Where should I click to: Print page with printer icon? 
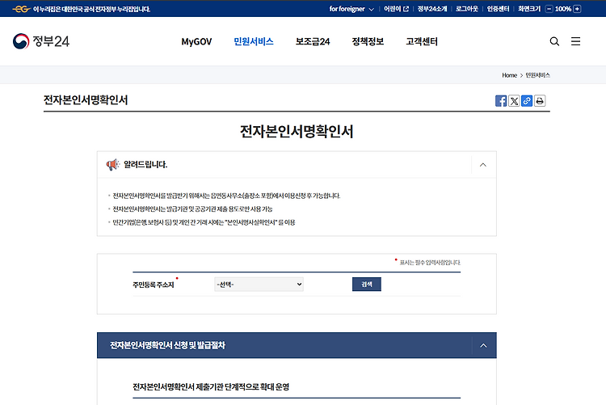tap(540, 101)
